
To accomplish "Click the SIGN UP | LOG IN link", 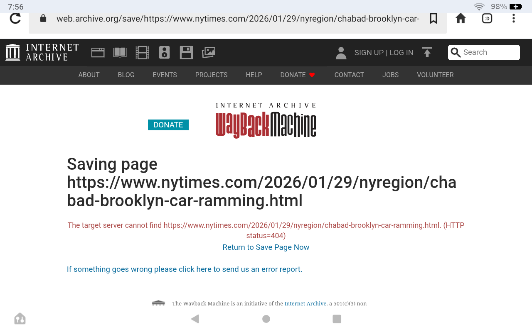I will (x=384, y=53).
